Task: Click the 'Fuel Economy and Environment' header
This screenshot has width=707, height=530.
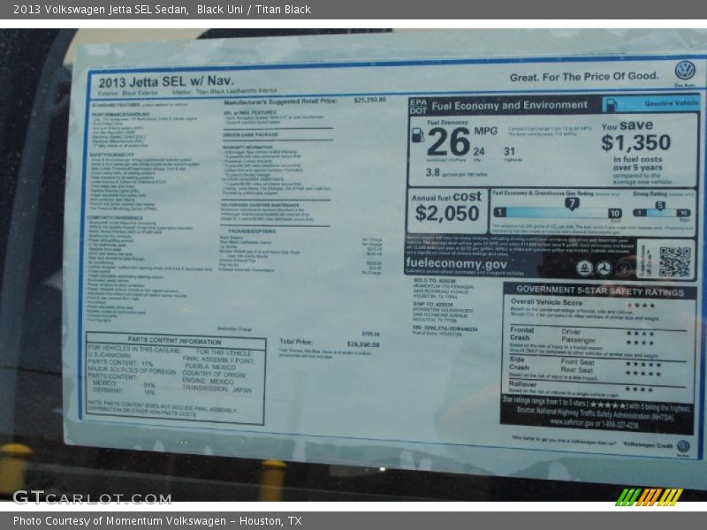Action: tap(510, 105)
